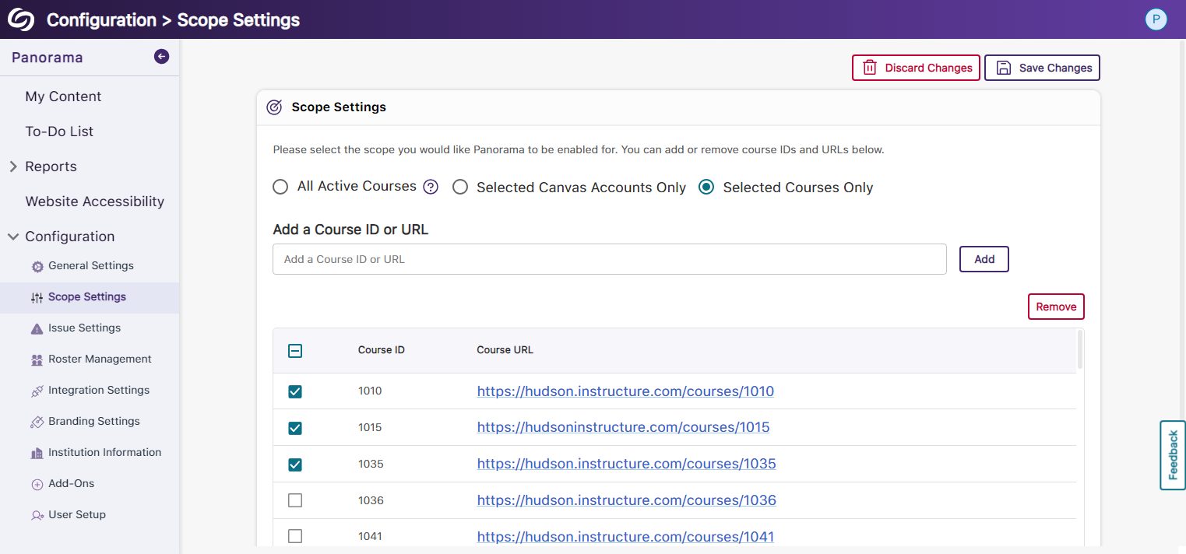This screenshot has height=554, width=1186.
Task: Expand the Reports section chevron
Action: 13,167
